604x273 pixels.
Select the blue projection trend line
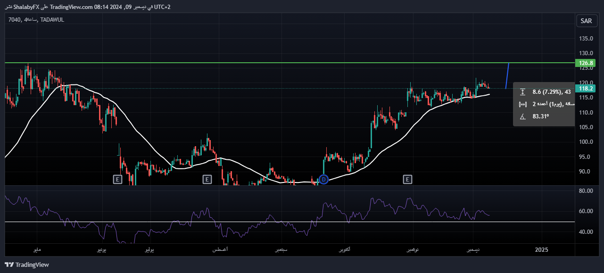pyautogui.click(x=507, y=75)
